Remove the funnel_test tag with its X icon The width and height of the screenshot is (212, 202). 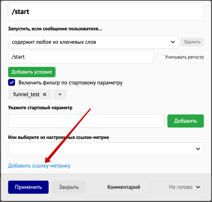point(44,94)
